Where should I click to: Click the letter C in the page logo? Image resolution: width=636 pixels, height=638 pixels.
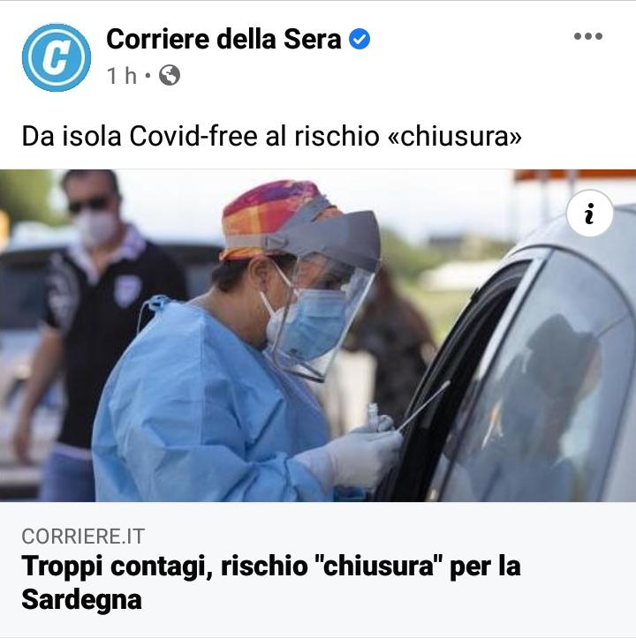click(x=56, y=57)
